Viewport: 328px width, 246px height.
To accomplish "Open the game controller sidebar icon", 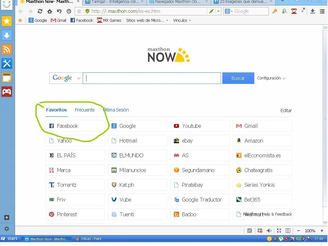I will (7, 92).
